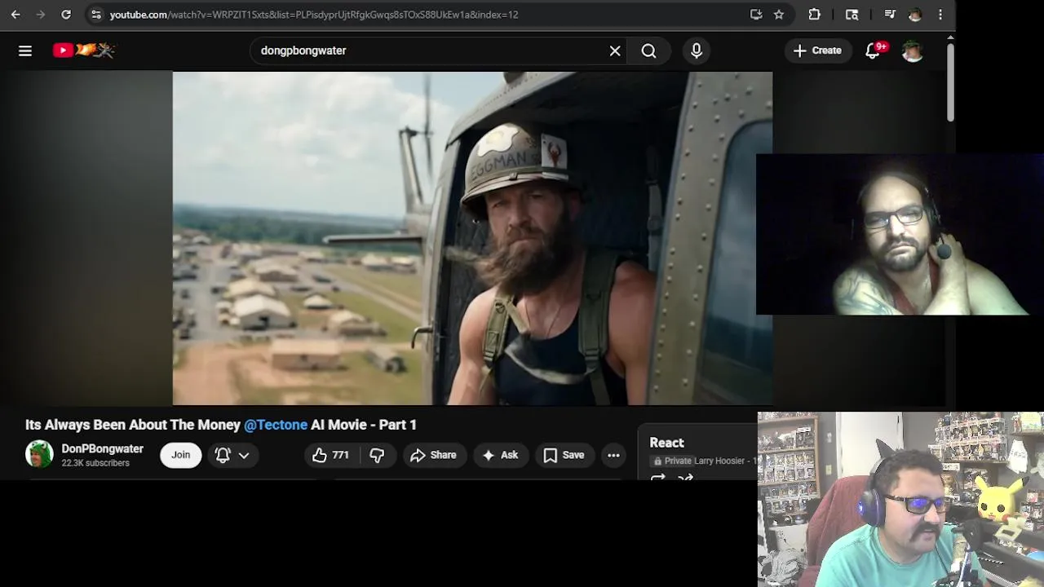
Task: Open more actions three-dot menu
Action: [x=613, y=455]
